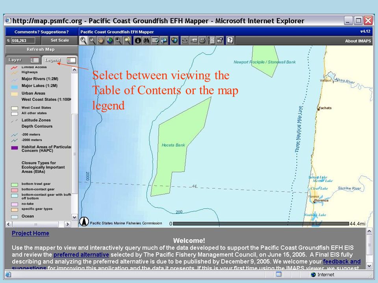Click the abc label tool icon

click(194, 40)
